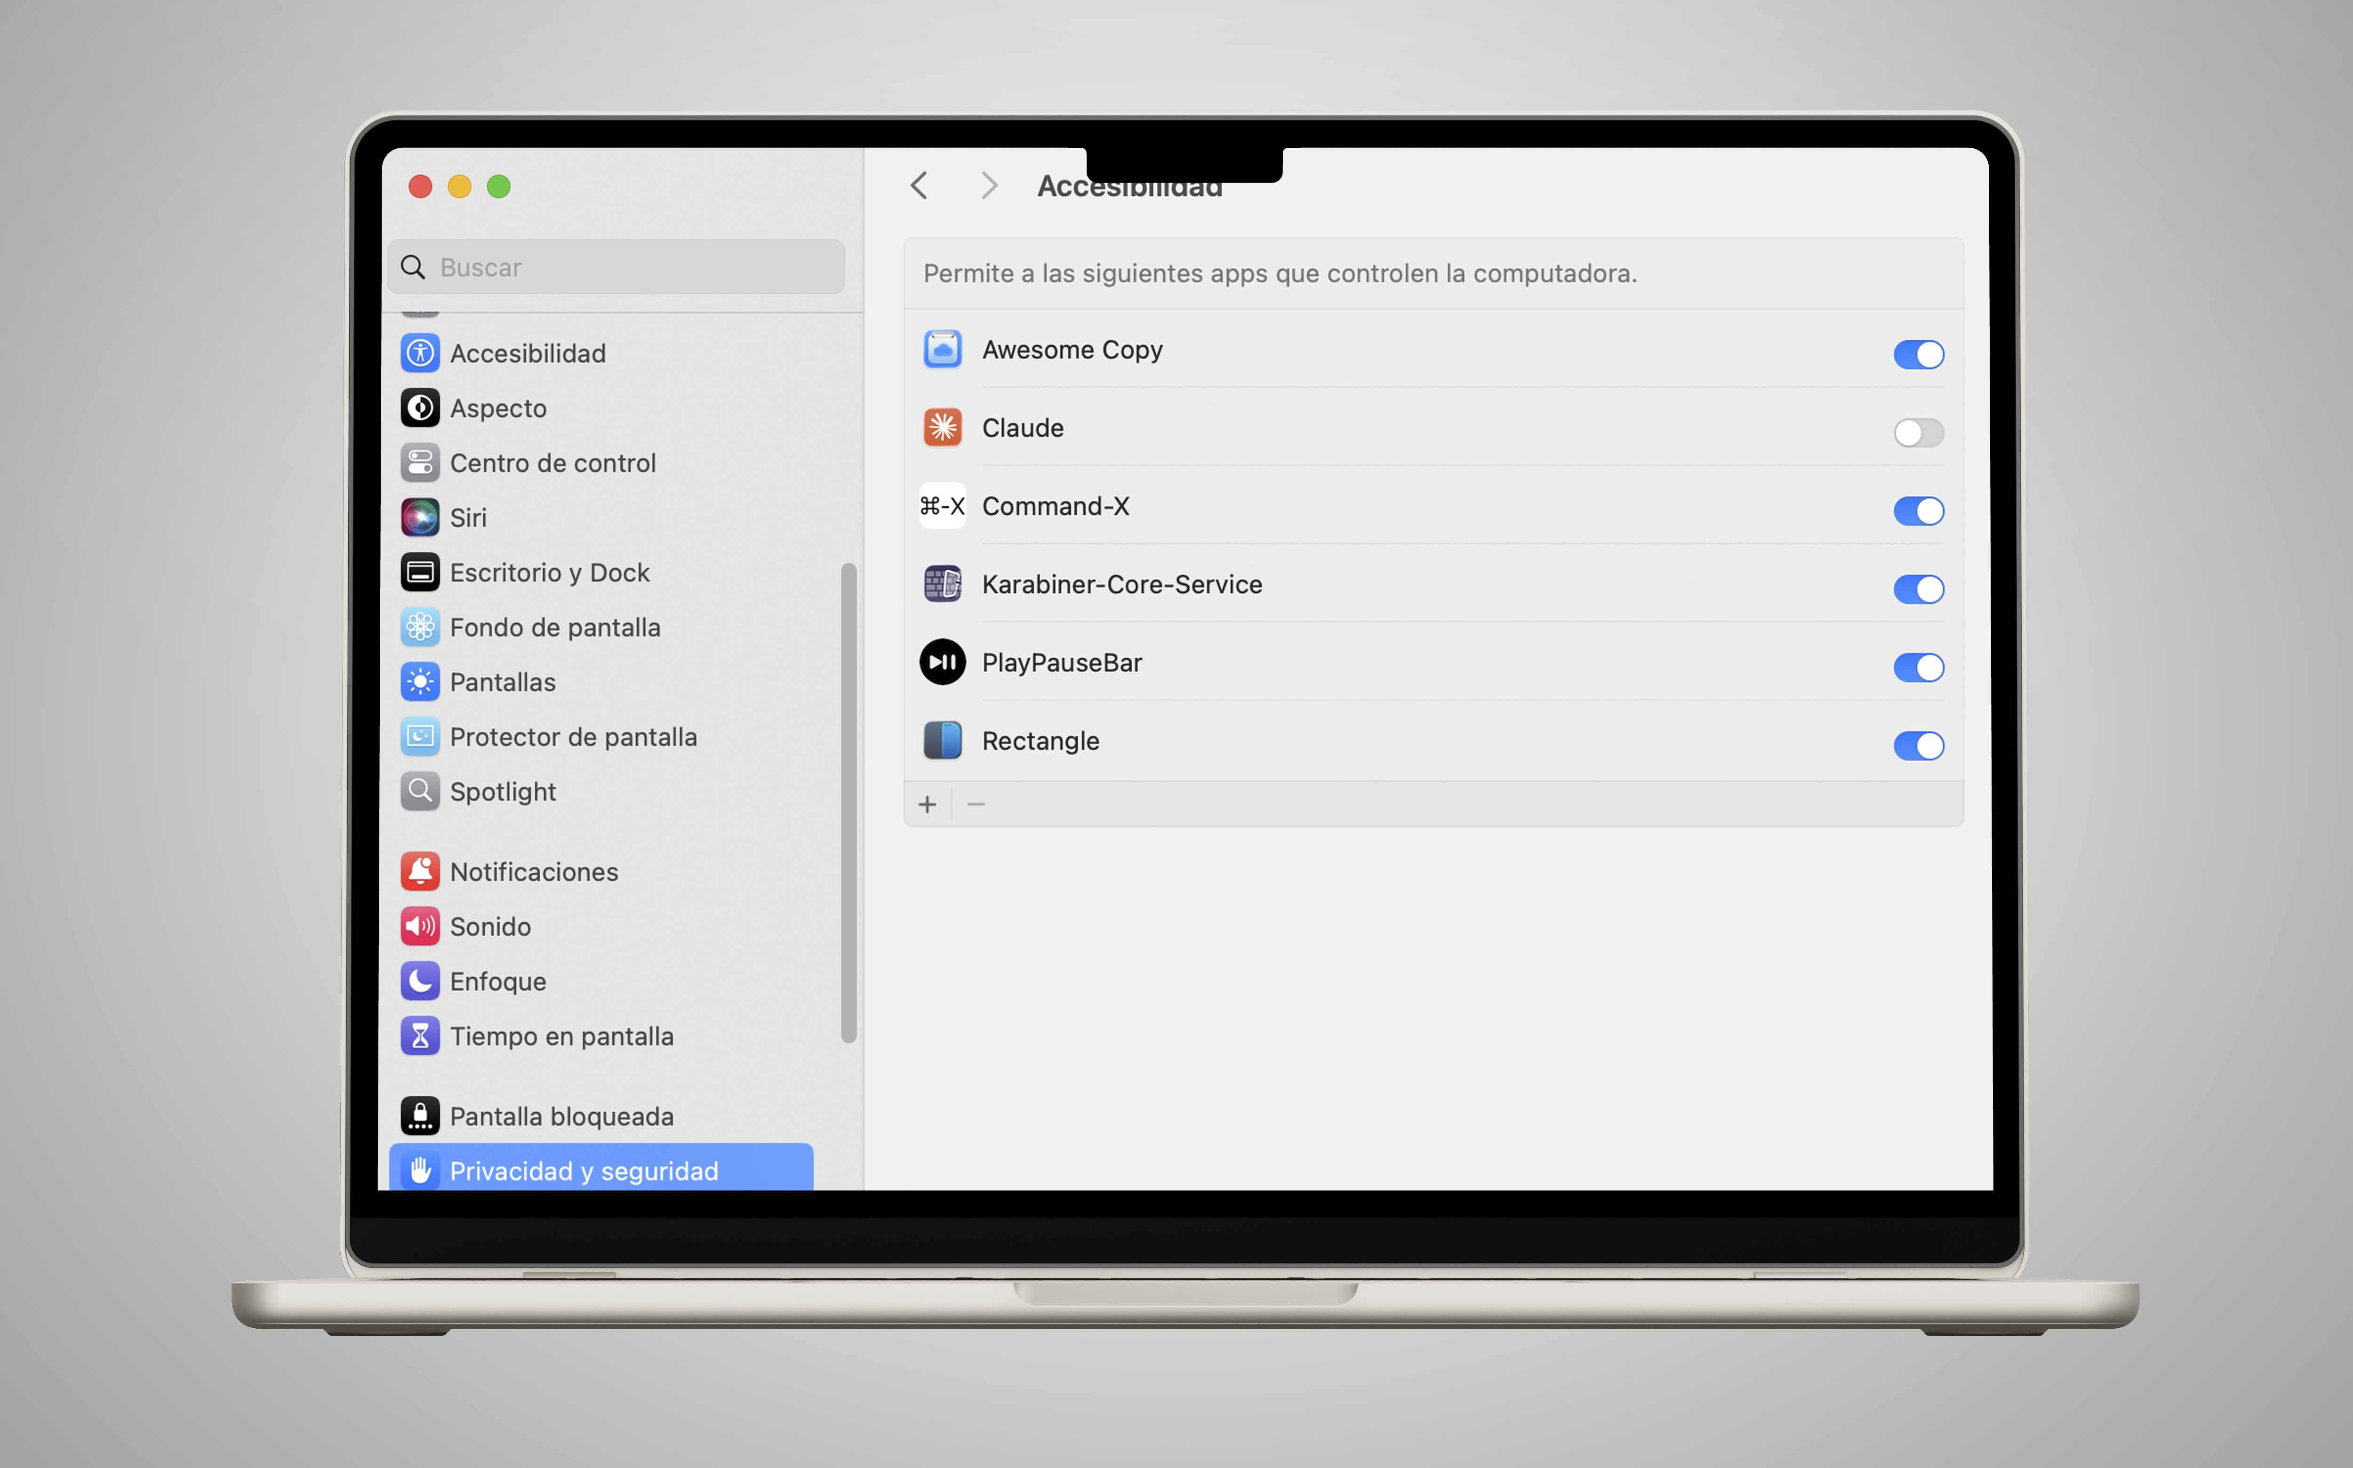The width and height of the screenshot is (2353, 1468).
Task: Open Enfoque label in sidebar
Action: (x=497, y=981)
